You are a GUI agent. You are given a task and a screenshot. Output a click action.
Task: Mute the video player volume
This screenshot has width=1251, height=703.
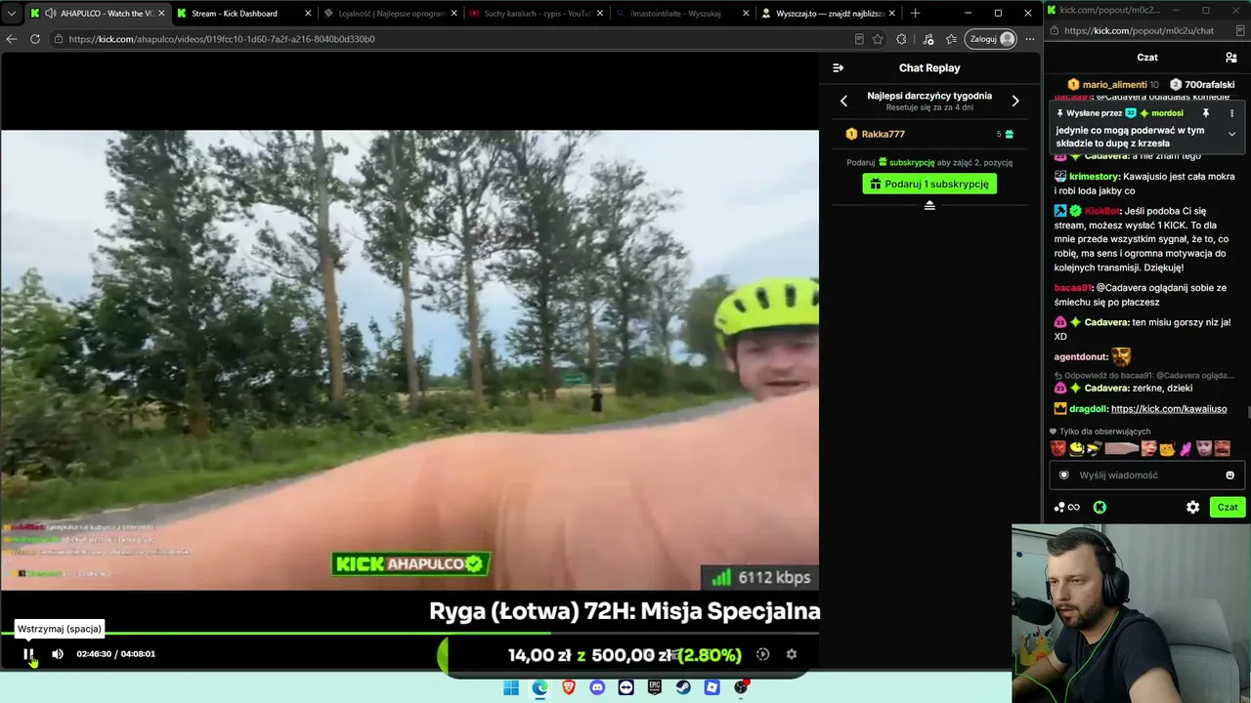(58, 654)
